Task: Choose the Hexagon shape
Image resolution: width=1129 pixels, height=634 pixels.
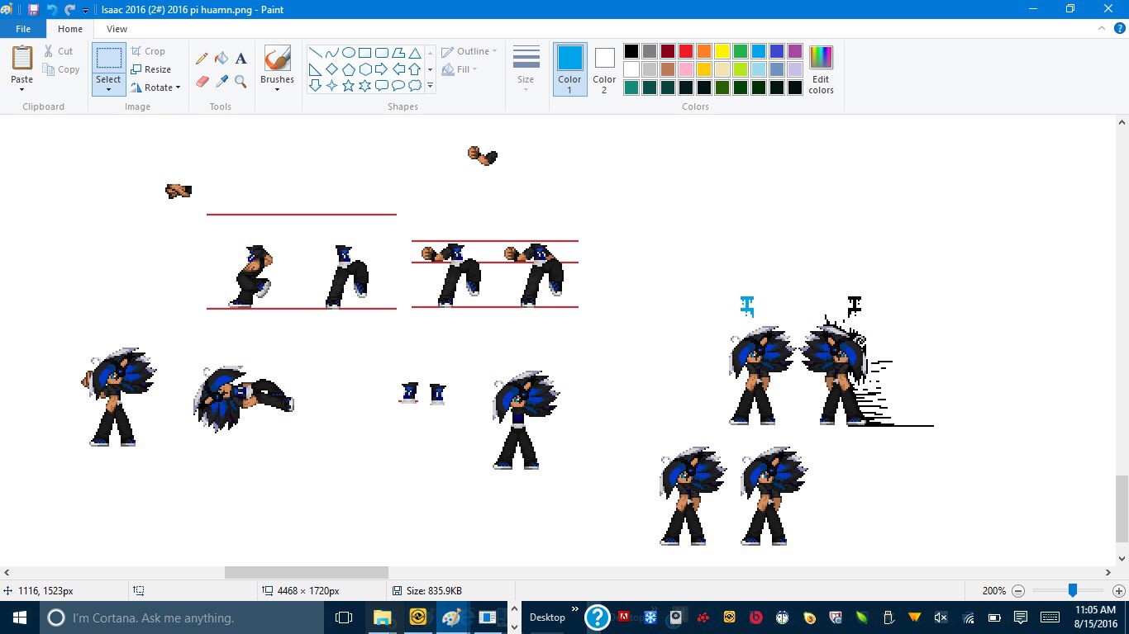Action: [364, 69]
